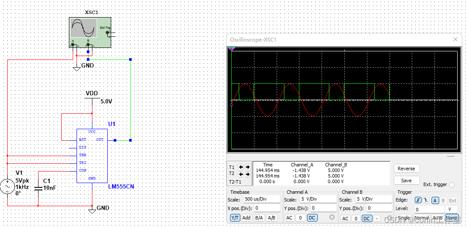Click the X pos.(Div) field

267,208
